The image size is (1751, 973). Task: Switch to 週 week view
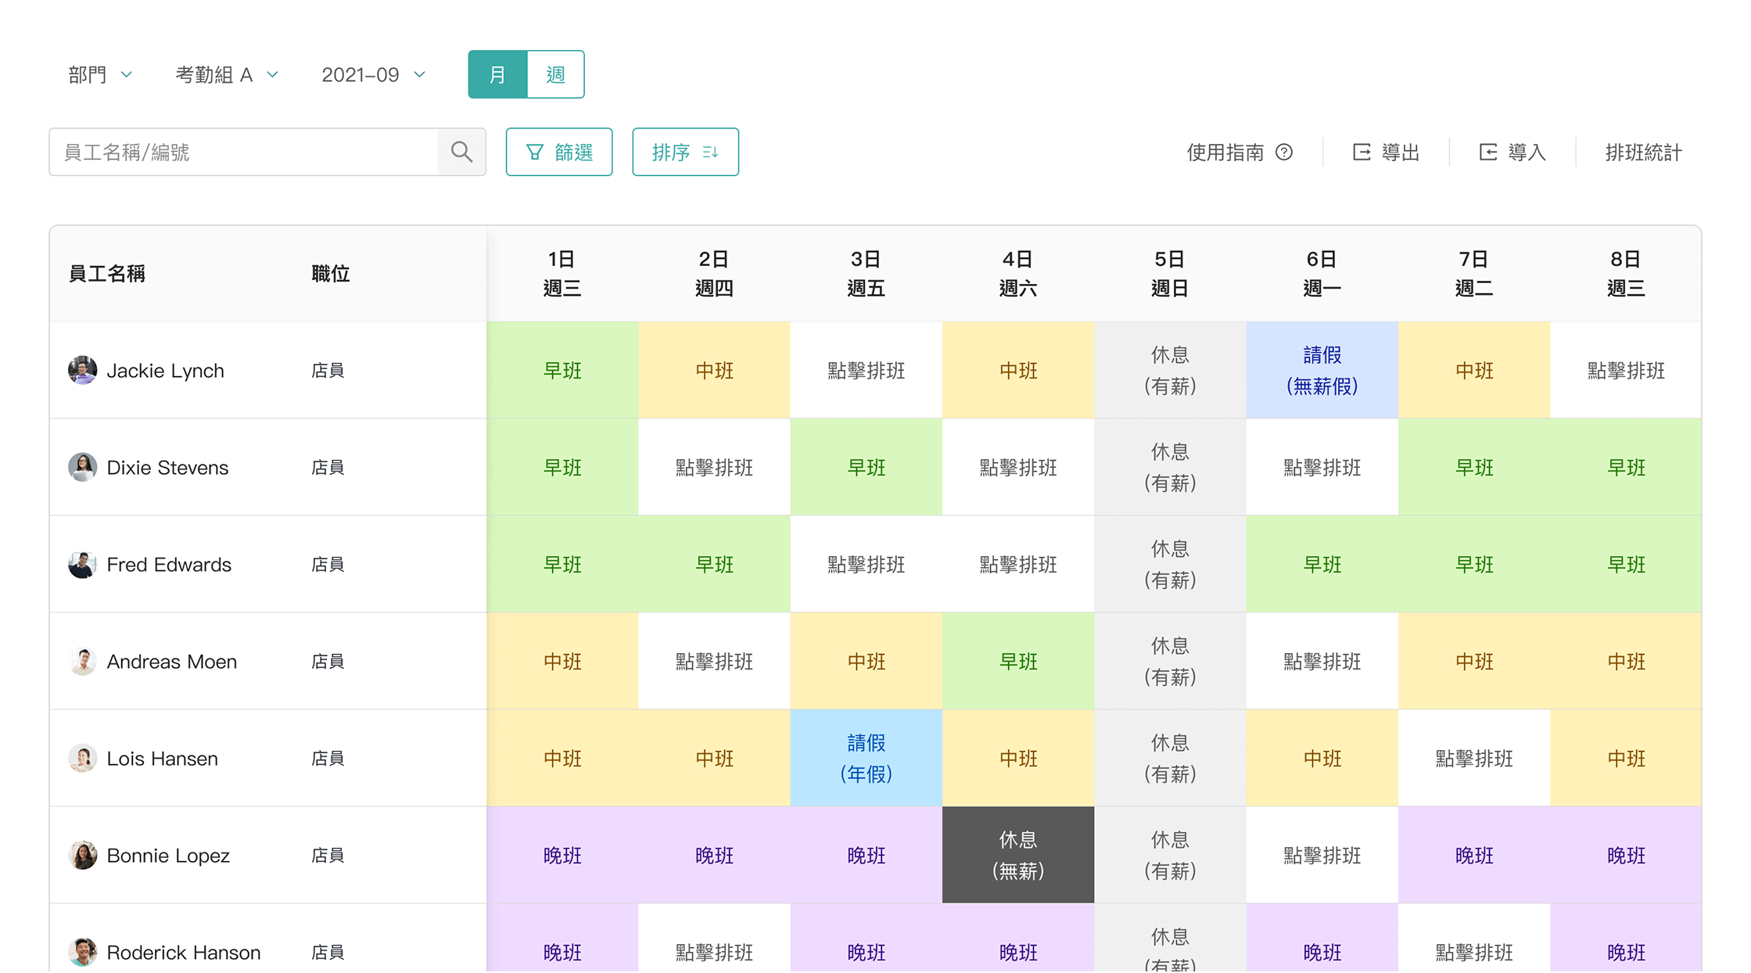[555, 74]
